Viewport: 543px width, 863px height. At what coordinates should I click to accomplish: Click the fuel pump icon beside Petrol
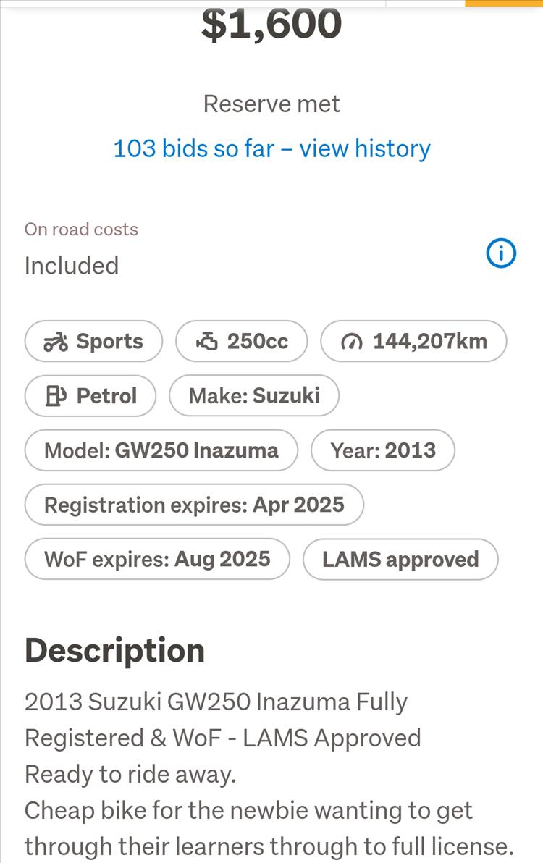(56, 396)
